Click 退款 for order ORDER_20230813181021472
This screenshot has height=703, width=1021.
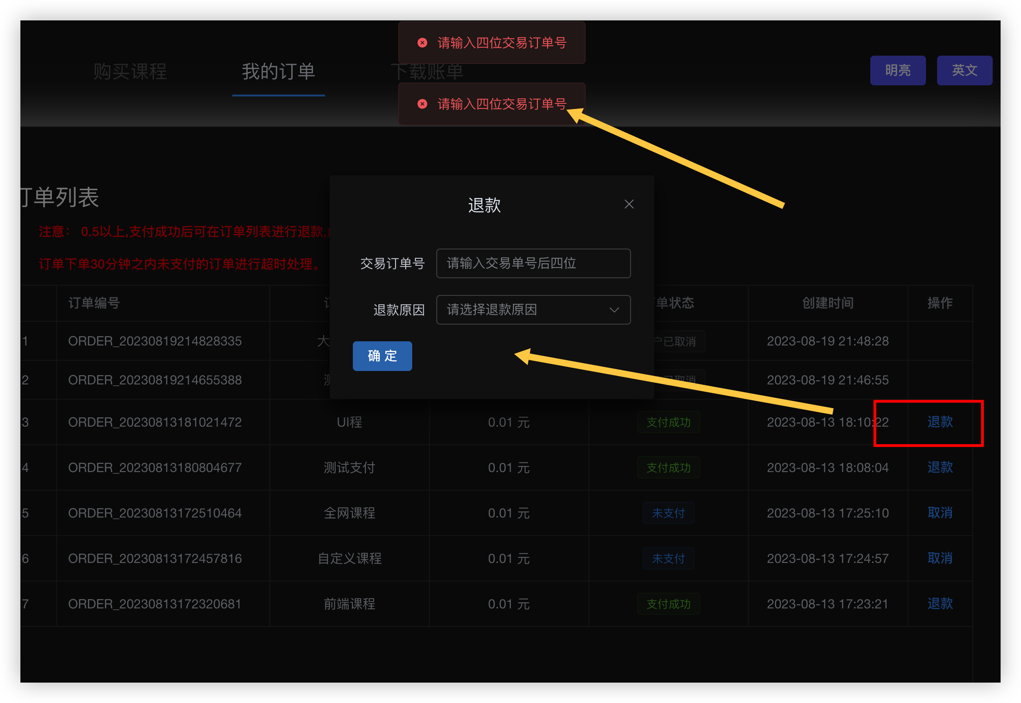[x=940, y=422]
